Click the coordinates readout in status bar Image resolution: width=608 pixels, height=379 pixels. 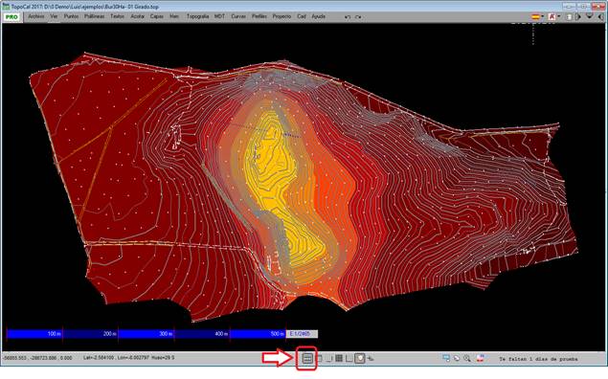click(37, 358)
